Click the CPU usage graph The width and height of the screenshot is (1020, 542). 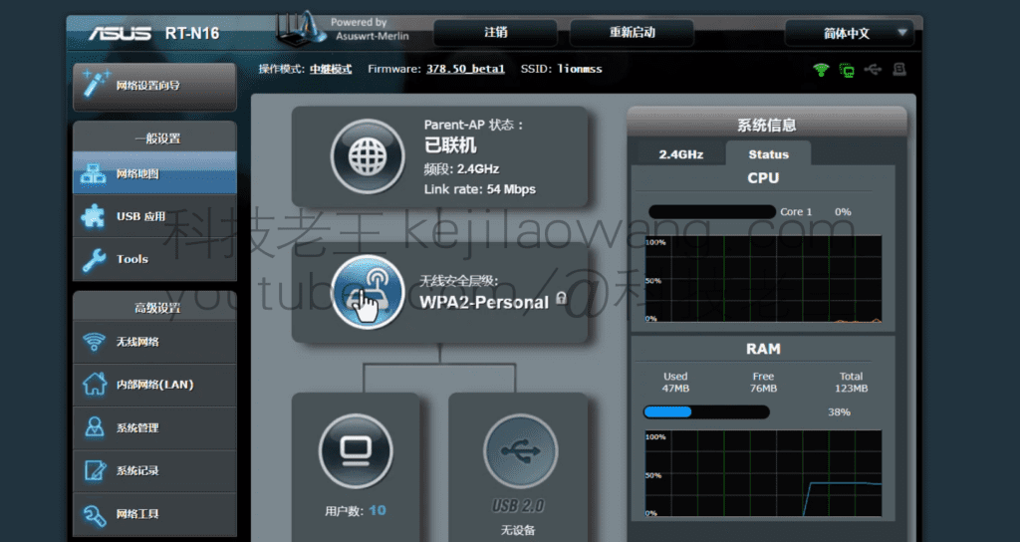coord(763,279)
